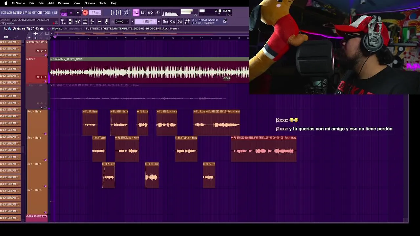This screenshot has height=236, width=420.
Task: Click the 97.000 tempo field
Action: 95,12
